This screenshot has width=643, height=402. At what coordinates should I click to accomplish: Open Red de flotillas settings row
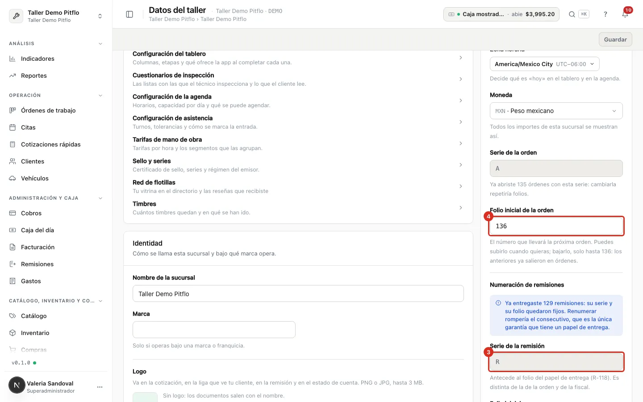click(x=298, y=186)
